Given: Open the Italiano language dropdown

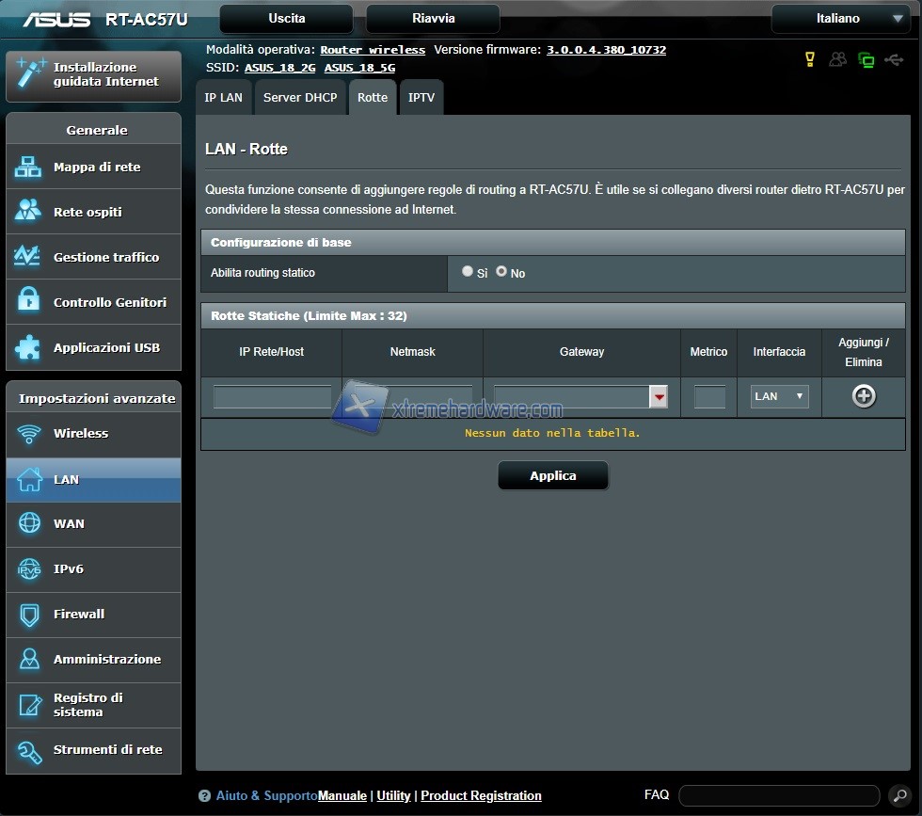Looking at the screenshot, I should (840, 19).
